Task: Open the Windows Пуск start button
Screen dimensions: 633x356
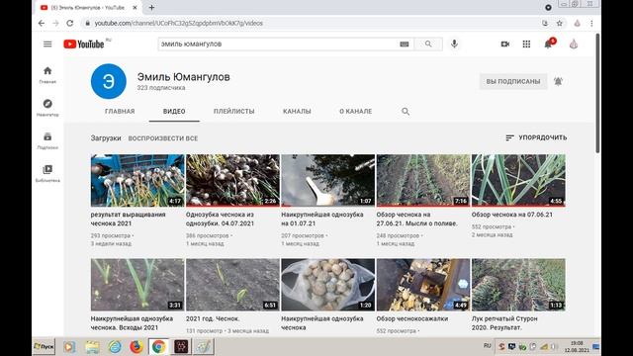Action: (44, 346)
